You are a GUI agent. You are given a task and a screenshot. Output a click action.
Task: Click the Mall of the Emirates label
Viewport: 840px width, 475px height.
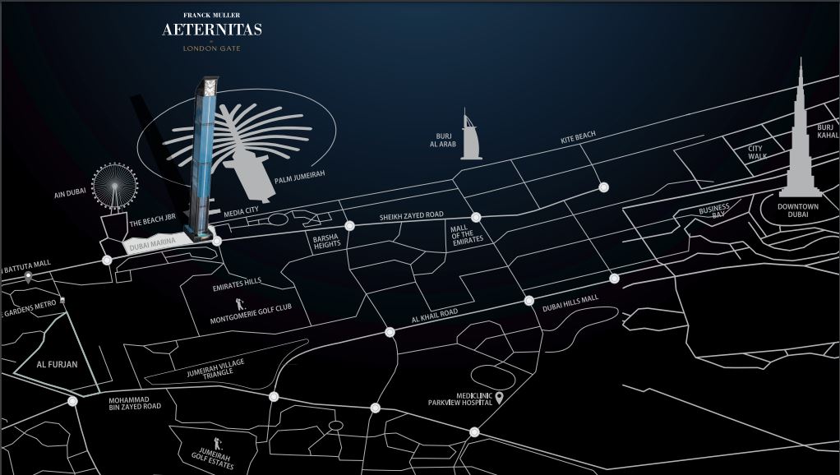click(466, 235)
